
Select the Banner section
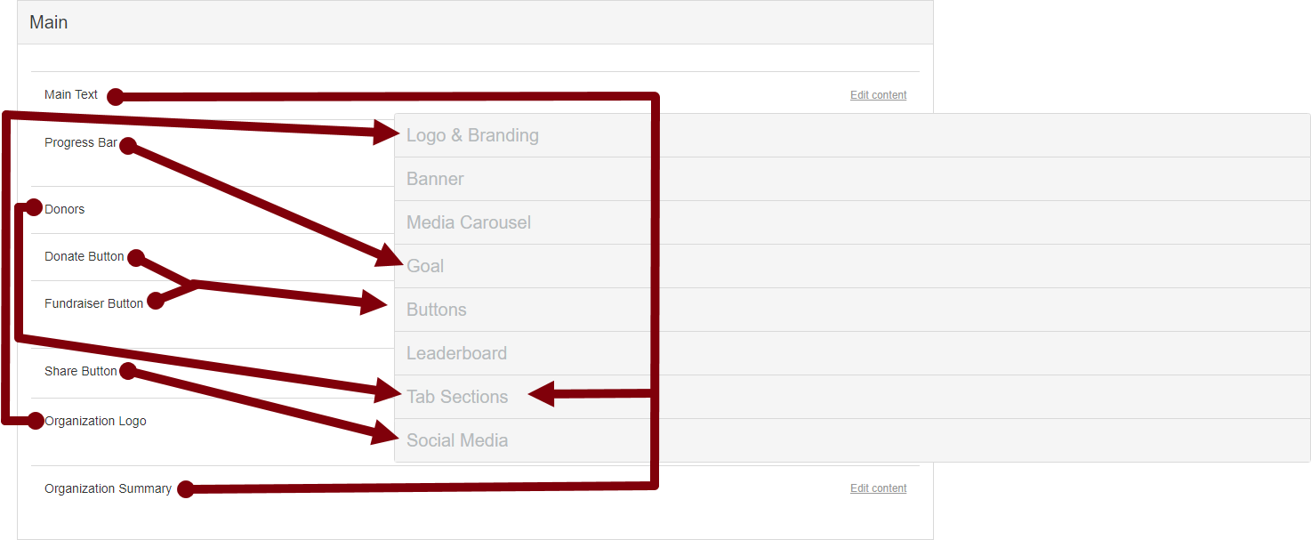pyautogui.click(x=852, y=179)
